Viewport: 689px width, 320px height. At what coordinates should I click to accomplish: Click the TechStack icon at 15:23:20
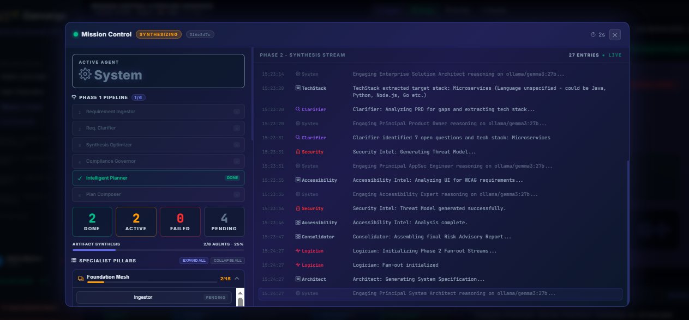pyautogui.click(x=298, y=88)
